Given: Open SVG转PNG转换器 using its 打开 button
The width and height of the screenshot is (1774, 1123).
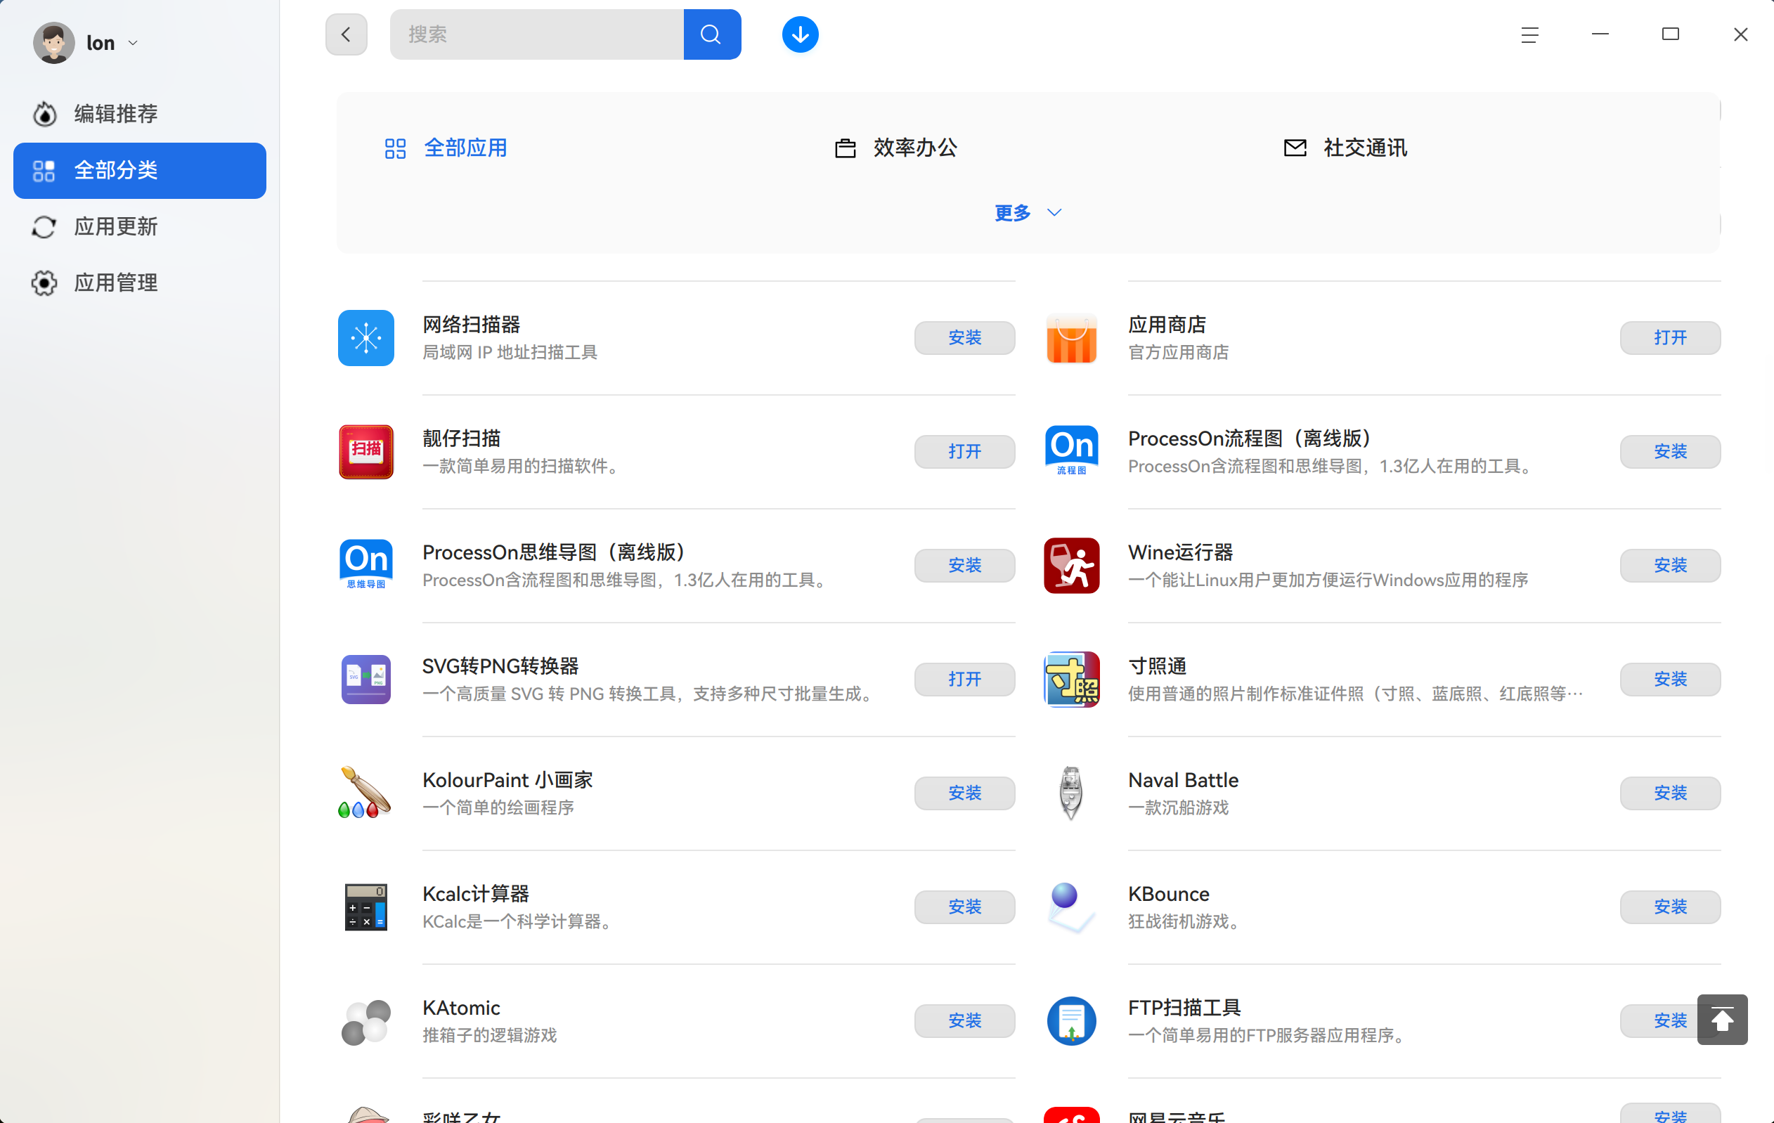Looking at the screenshot, I should click(x=964, y=679).
